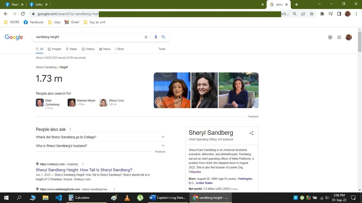
Task: Open the Tools search options
Action: click(x=162, y=49)
